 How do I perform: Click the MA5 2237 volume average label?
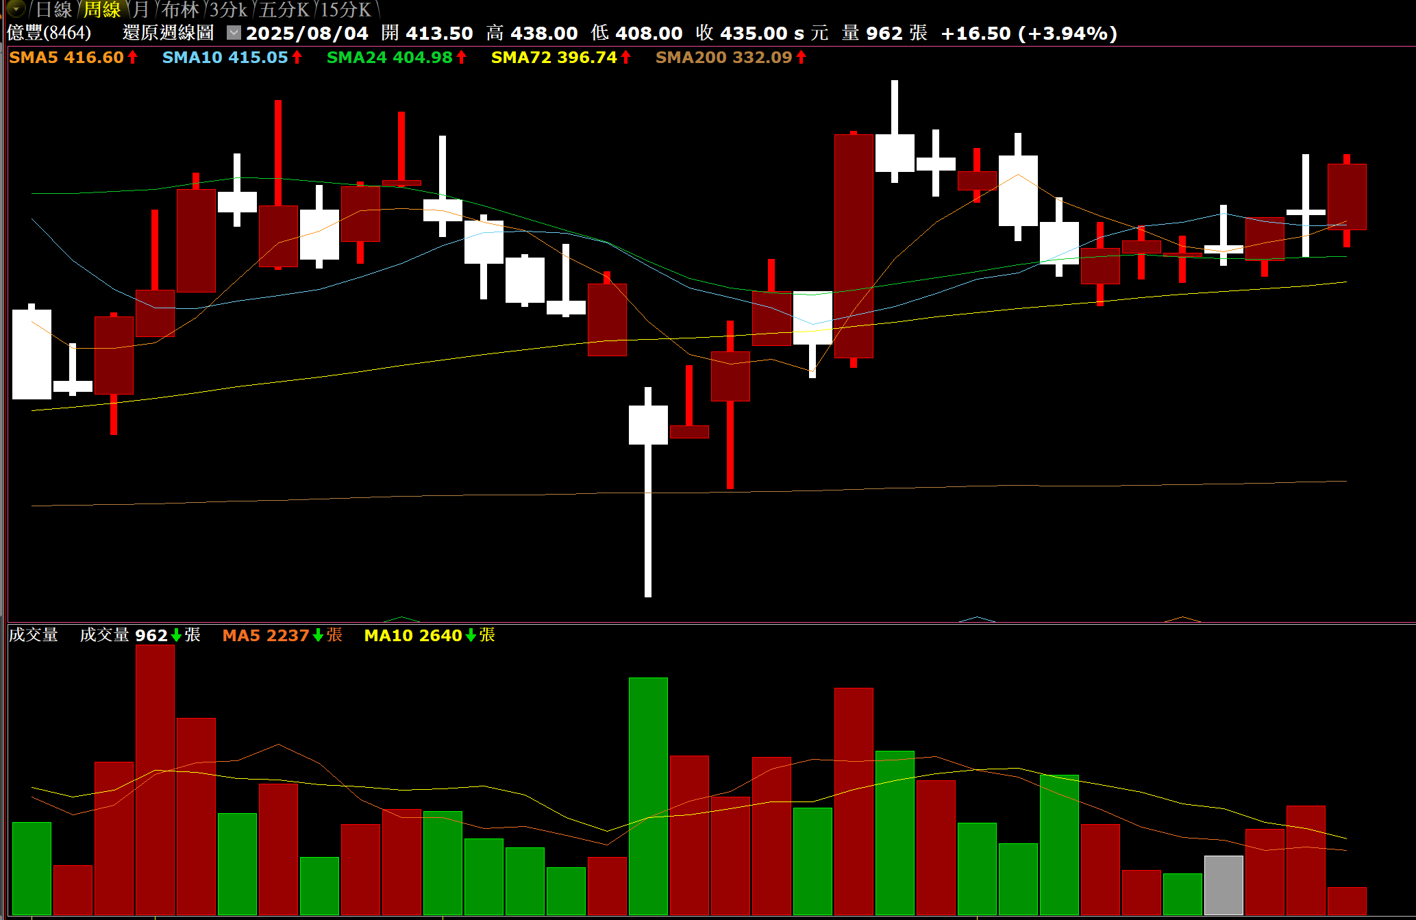point(266,636)
